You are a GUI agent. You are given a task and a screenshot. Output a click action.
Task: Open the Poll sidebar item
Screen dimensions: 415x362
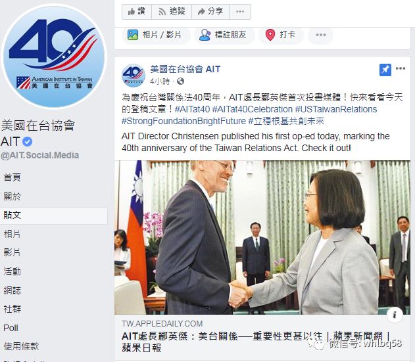(x=11, y=328)
